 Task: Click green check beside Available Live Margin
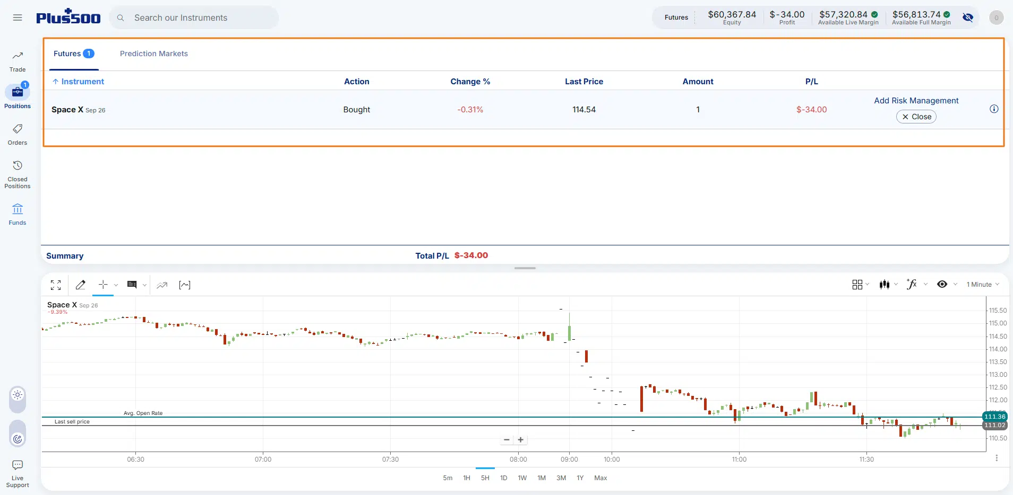[x=874, y=14]
